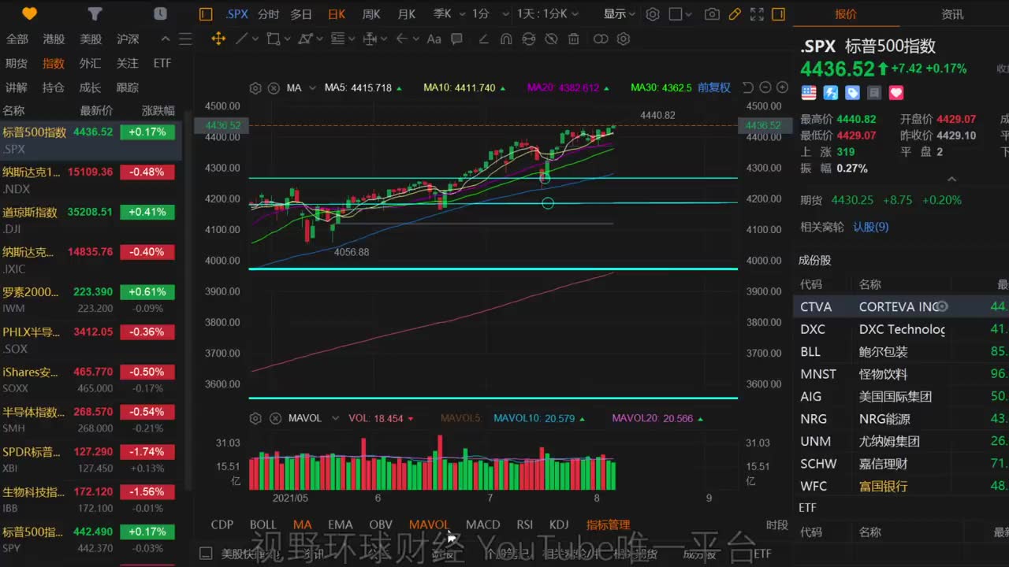
Task: Open the layout square dropdown
Action: [679, 14]
